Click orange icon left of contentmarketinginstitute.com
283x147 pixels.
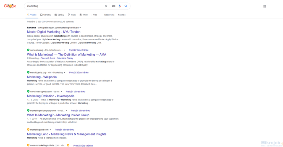(28, 145)
